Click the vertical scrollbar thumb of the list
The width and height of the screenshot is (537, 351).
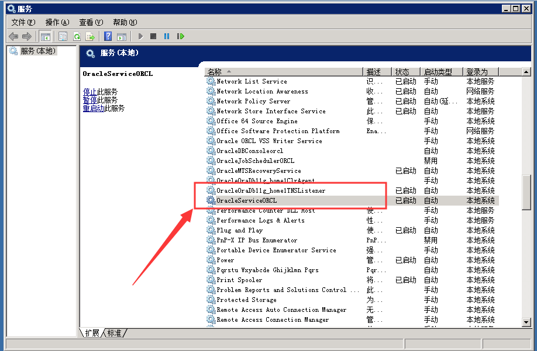[526, 192]
